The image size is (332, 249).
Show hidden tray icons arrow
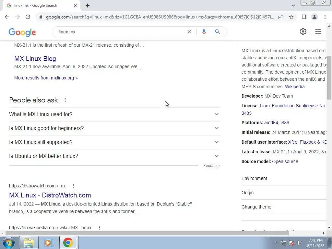[x=276, y=243]
